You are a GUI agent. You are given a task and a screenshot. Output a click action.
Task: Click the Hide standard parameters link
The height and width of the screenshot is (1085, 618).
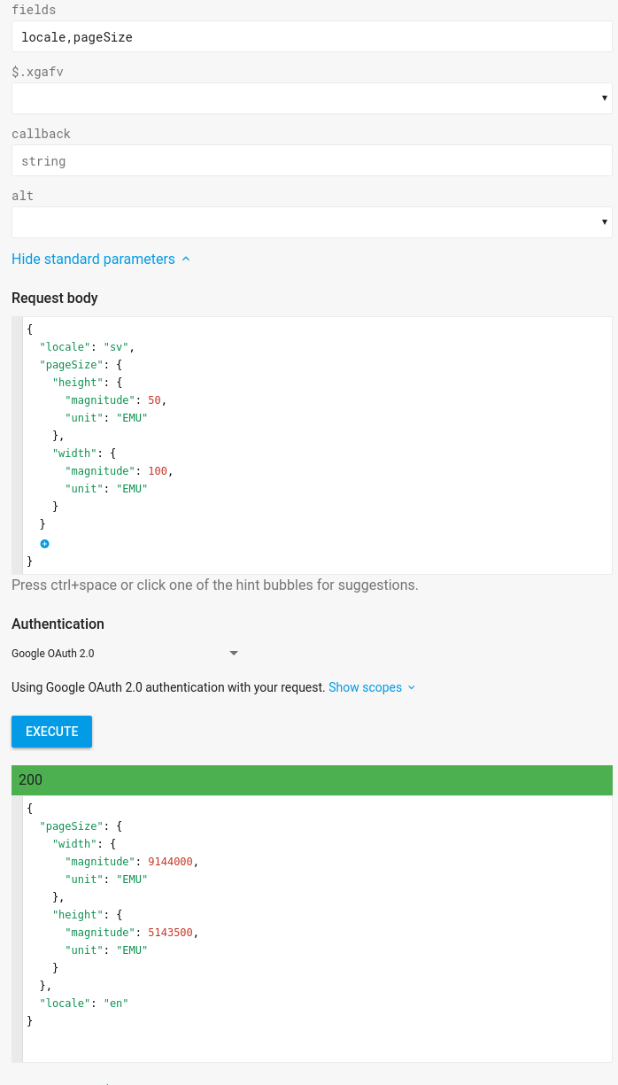tap(93, 259)
